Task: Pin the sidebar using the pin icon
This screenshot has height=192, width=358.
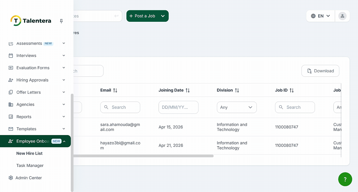Action: [61, 21]
